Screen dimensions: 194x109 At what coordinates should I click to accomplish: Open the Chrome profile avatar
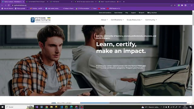189,5
